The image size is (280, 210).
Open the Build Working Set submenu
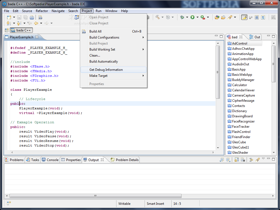[x=113, y=49]
